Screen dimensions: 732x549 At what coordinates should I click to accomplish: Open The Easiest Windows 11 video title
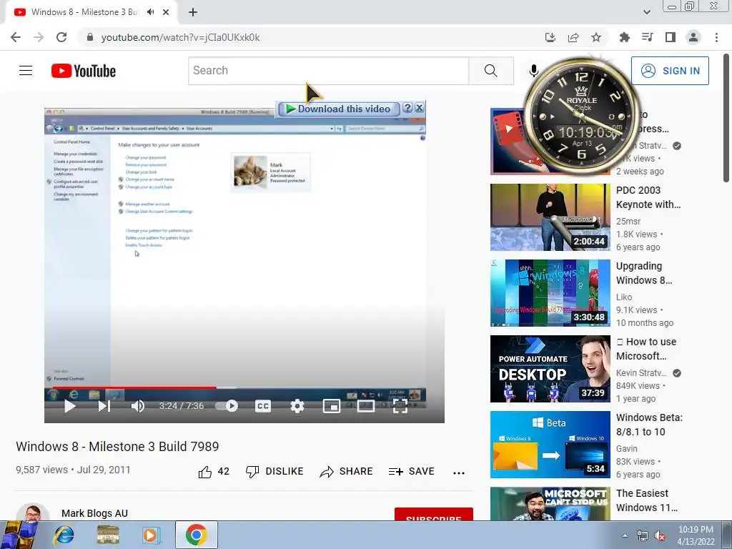tap(646, 500)
